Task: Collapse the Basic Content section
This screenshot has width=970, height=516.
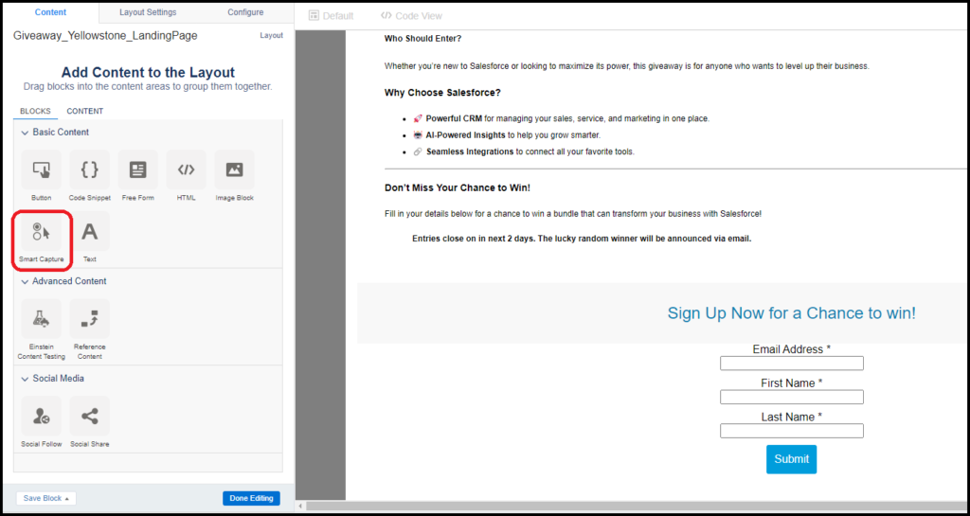Action: click(26, 133)
